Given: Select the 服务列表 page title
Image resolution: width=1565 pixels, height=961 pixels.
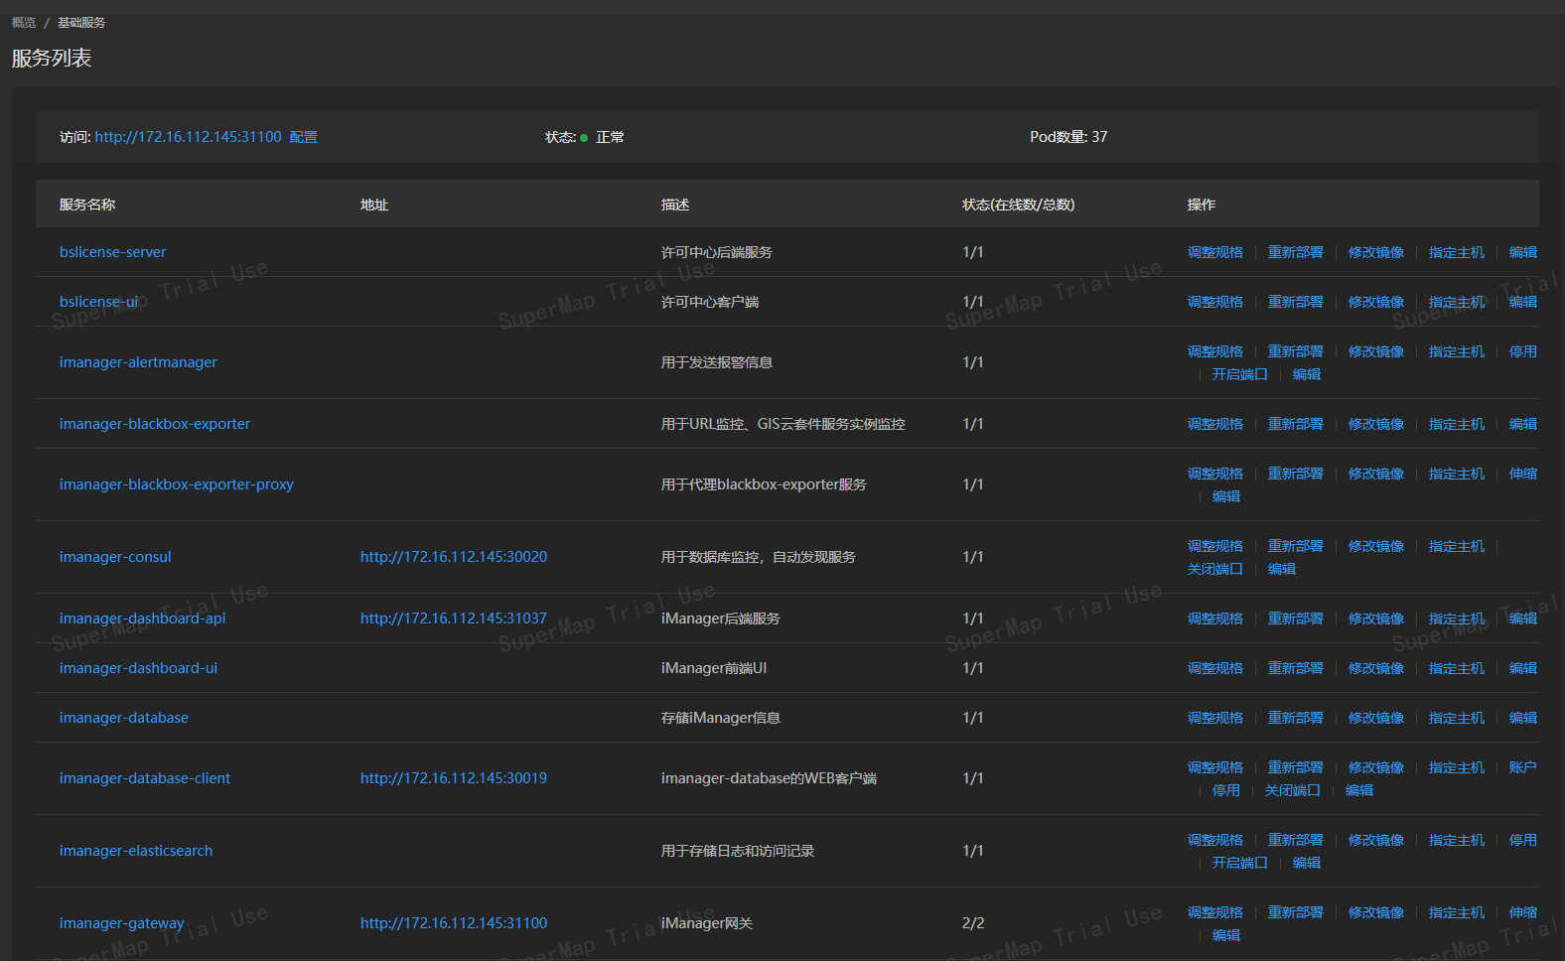Looking at the screenshot, I should (x=52, y=58).
